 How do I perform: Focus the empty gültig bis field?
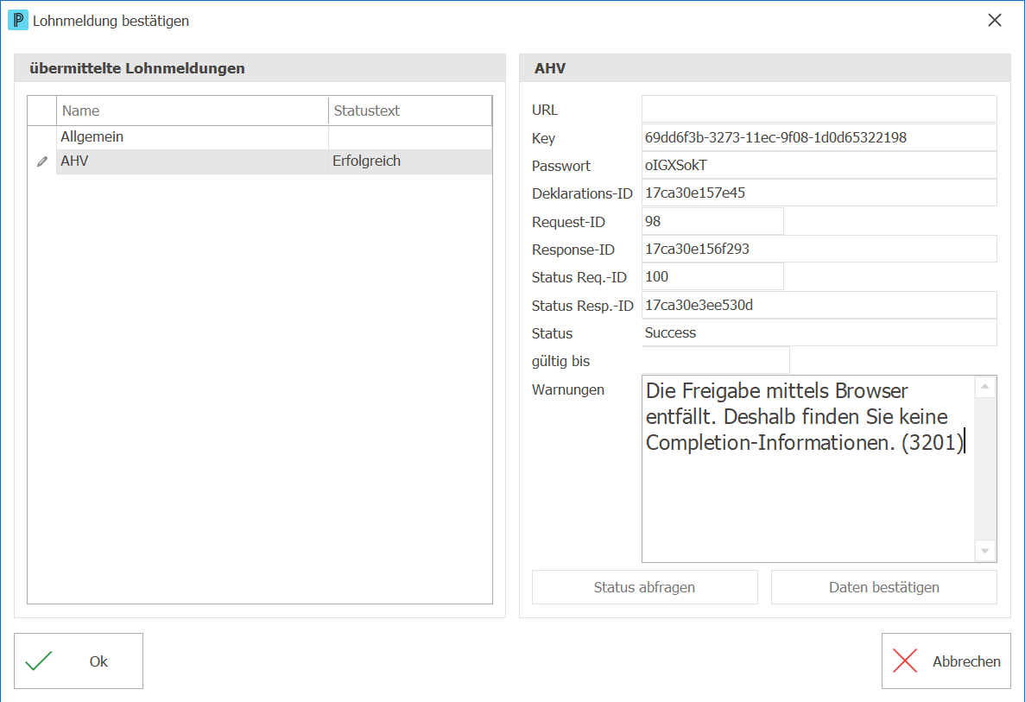(716, 360)
